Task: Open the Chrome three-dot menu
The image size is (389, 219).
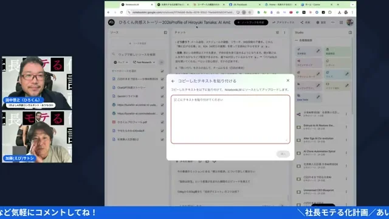Action: point(353,12)
